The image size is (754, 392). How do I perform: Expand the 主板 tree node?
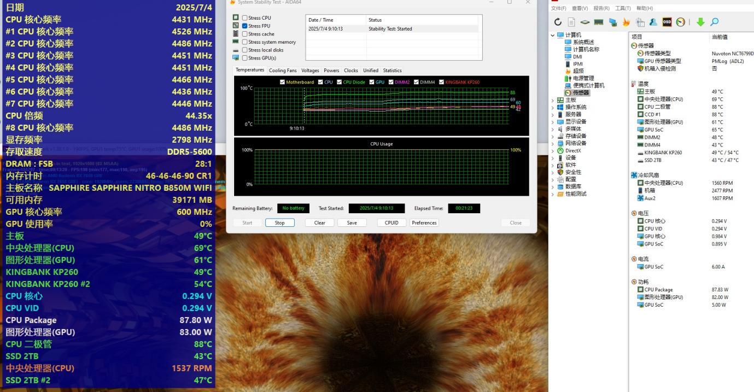(553, 100)
